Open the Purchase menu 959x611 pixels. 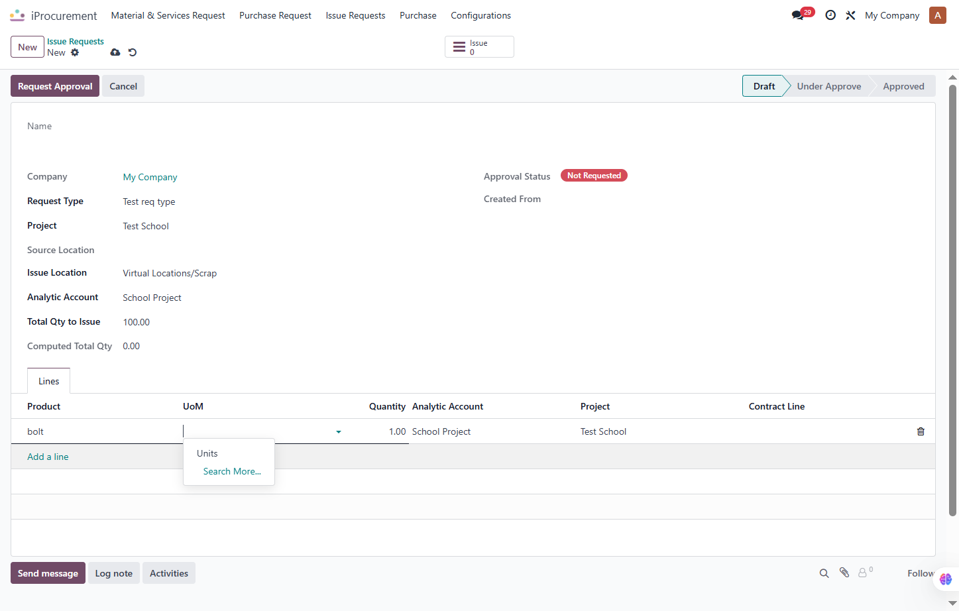[x=418, y=15]
